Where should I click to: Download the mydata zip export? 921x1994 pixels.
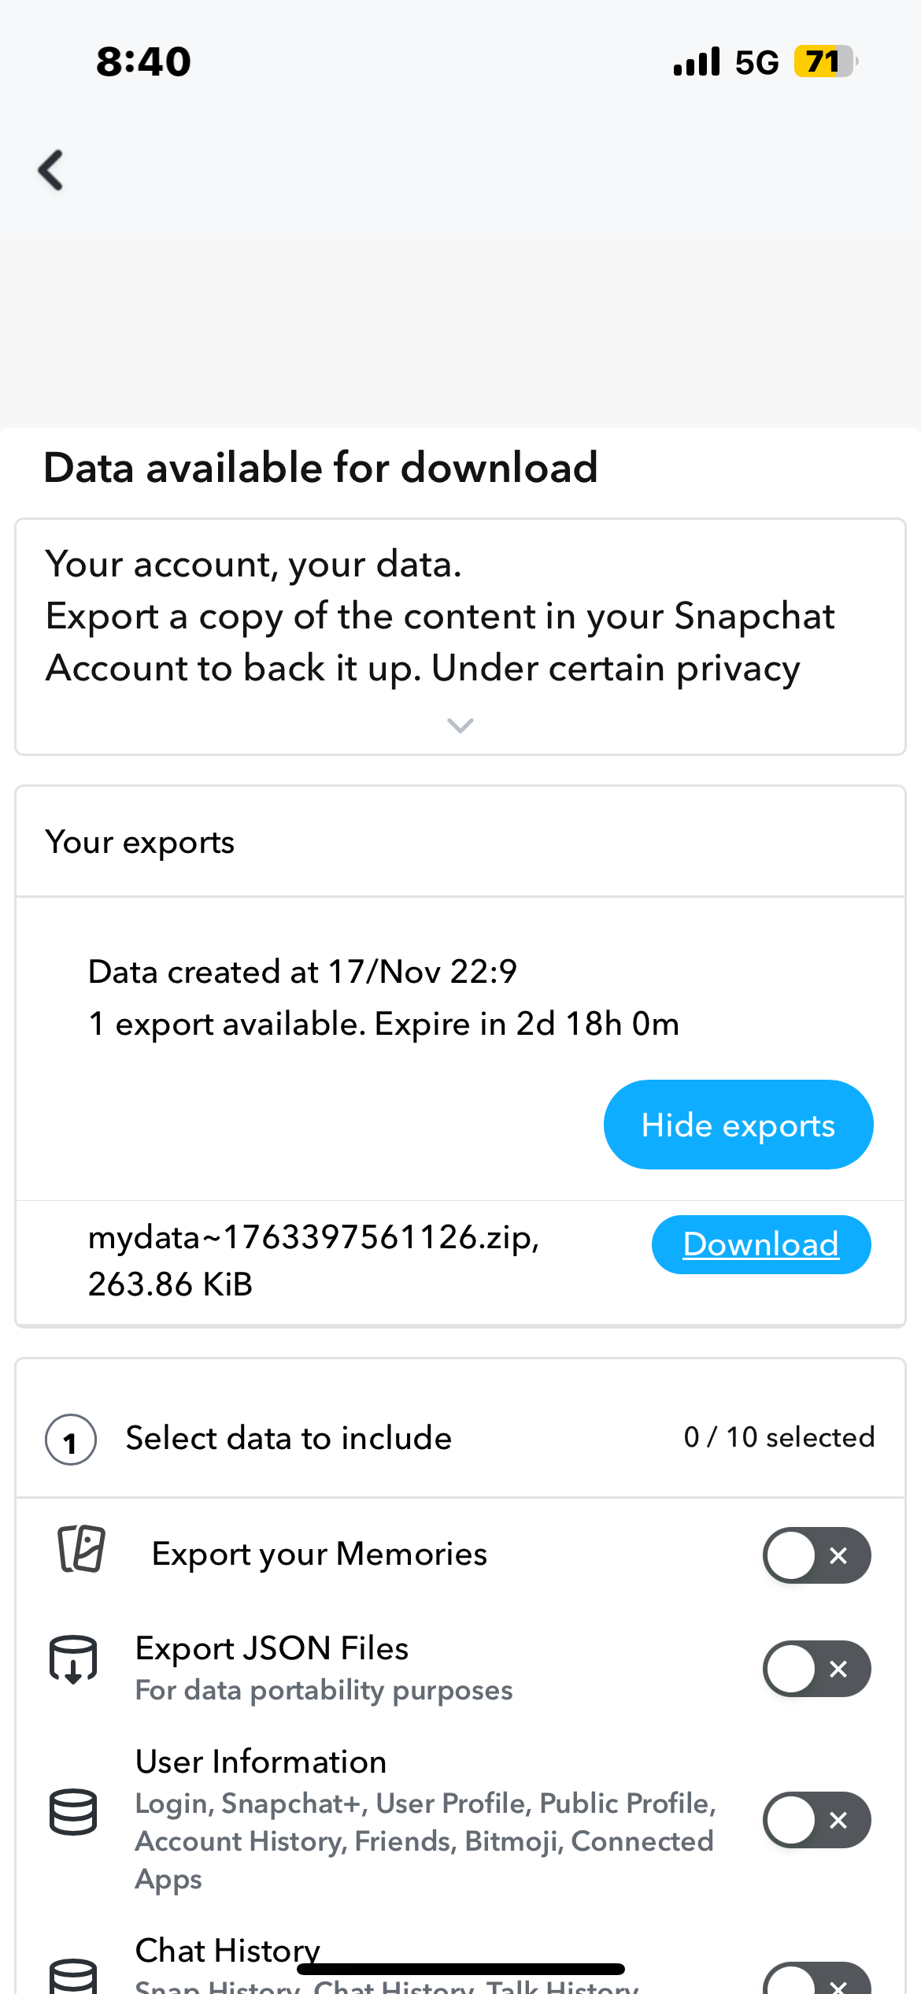click(x=760, y=1244)
